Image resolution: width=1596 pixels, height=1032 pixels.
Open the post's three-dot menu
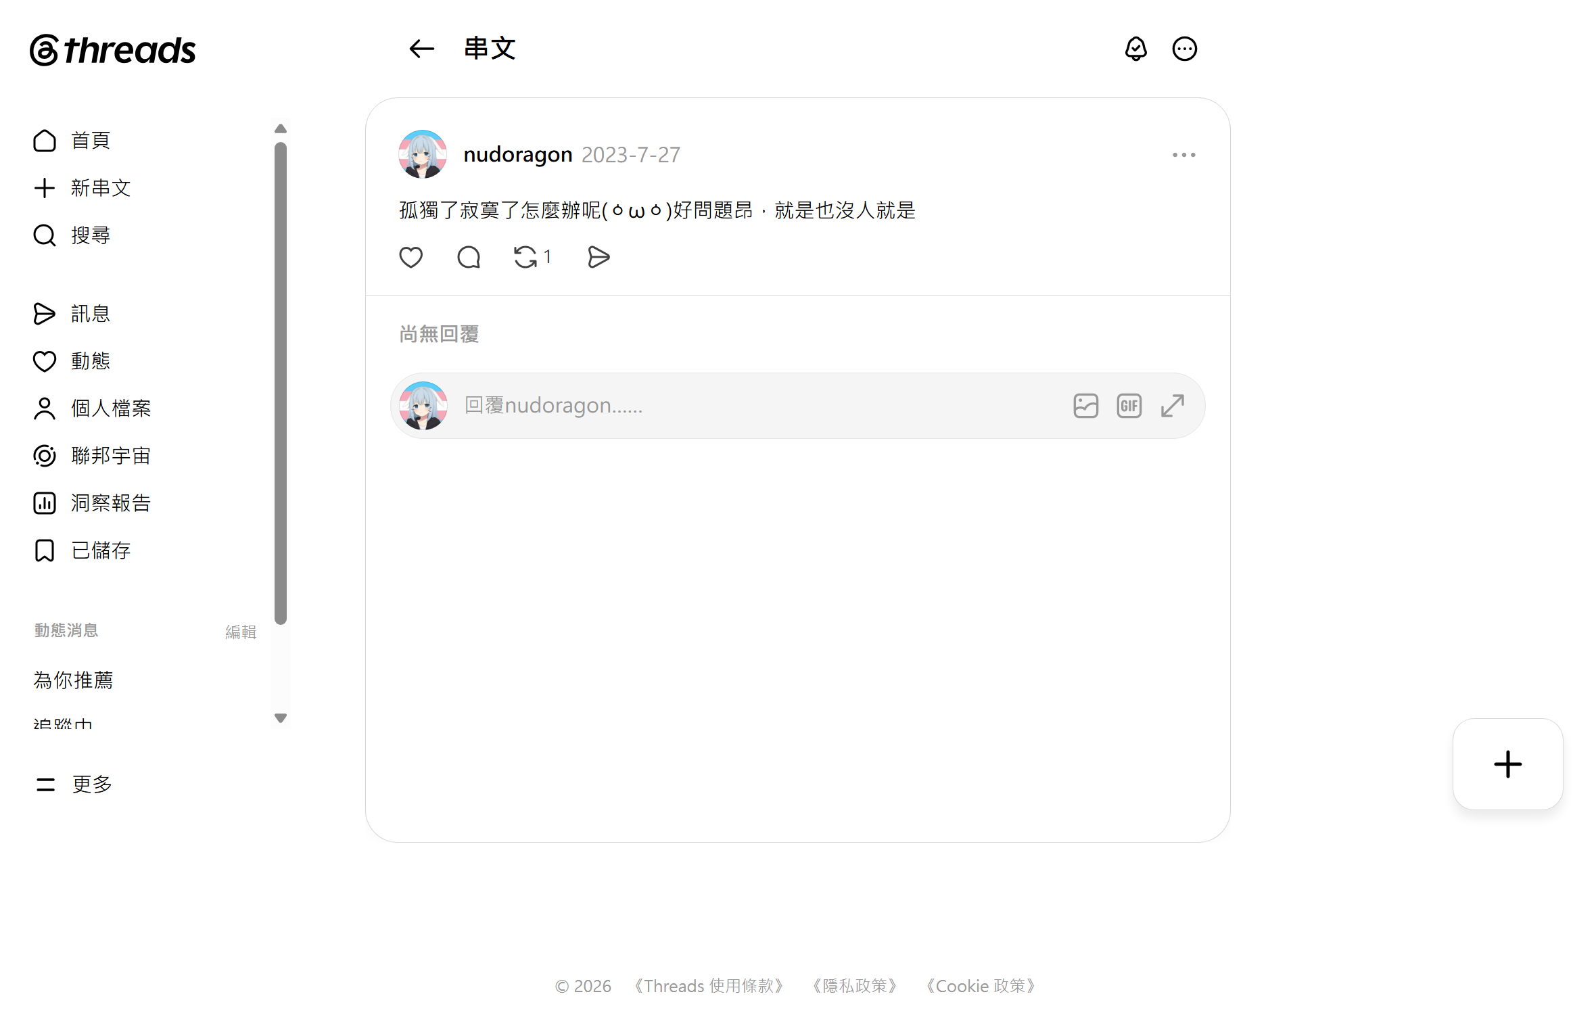coord(1184,155)
